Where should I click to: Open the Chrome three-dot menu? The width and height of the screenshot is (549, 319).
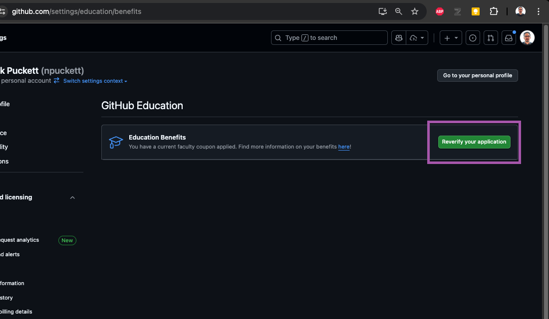[x=539, y=11]
